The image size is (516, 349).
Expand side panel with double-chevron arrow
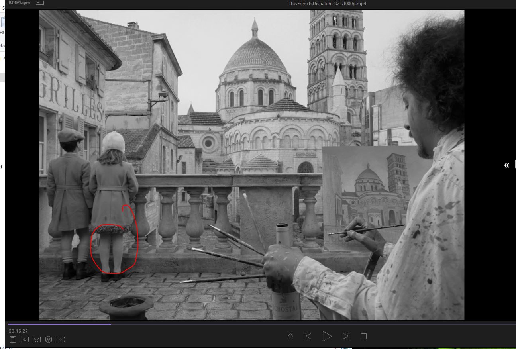(x=506, y=165)
